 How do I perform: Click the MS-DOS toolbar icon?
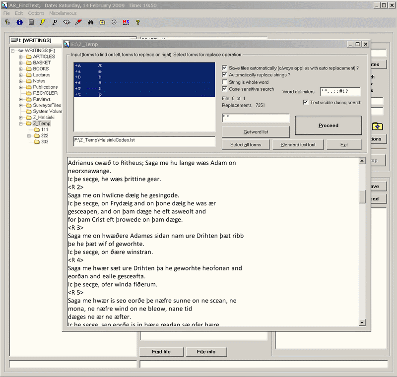pos(126,22)
